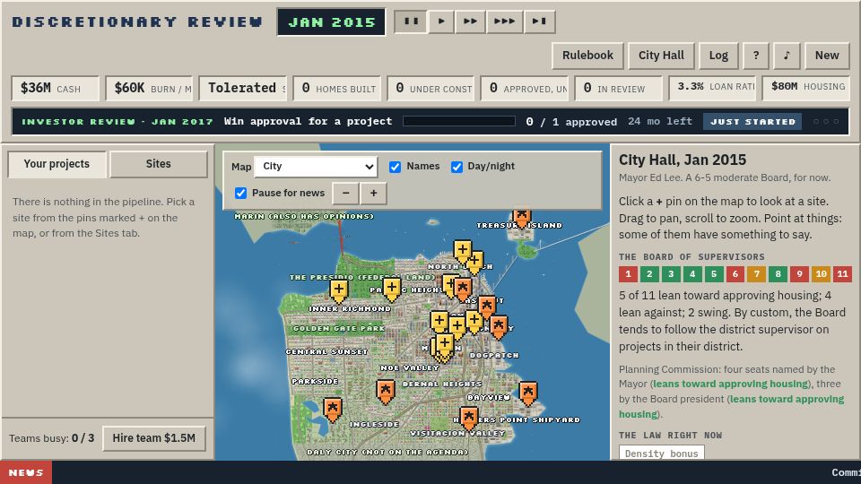Click orange pin left of Bernal Heights
Screen dimensions: 861x484
[386, 392]
